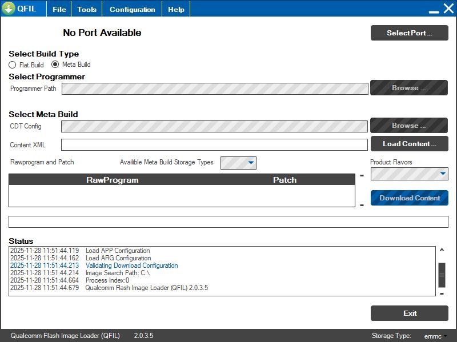Image resolution: width=457 pixels, height=342 pixels.
Task: Expand Available Meta Build Storage Types dropdown
Action: [238, 163]
